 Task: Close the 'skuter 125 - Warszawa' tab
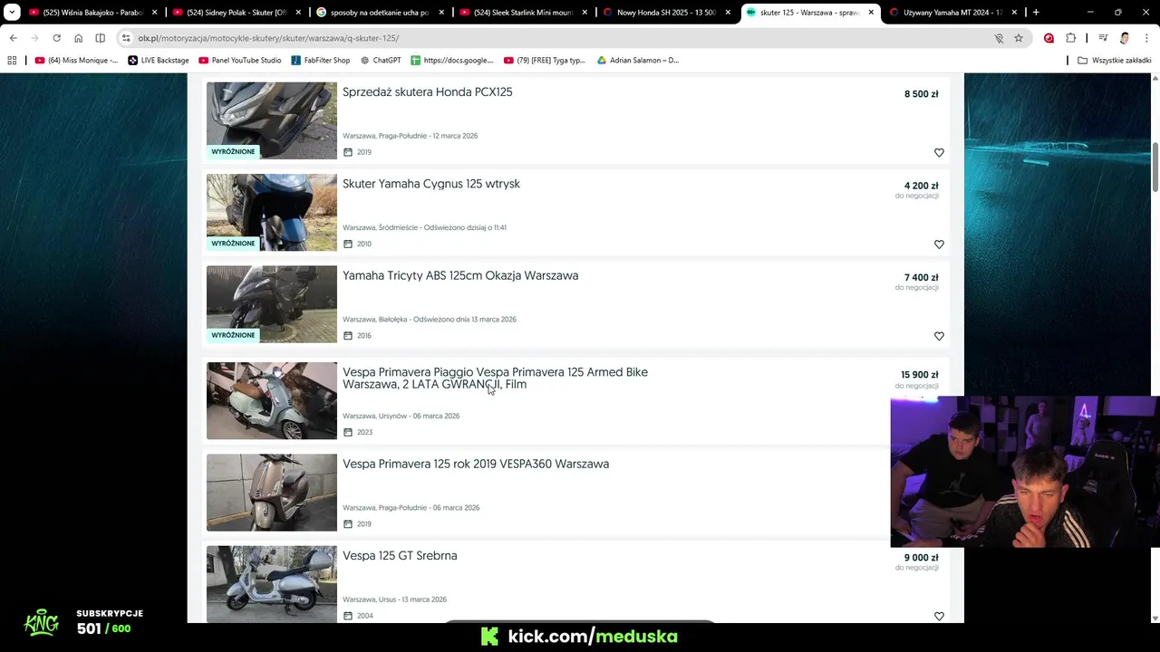point(871,13)
